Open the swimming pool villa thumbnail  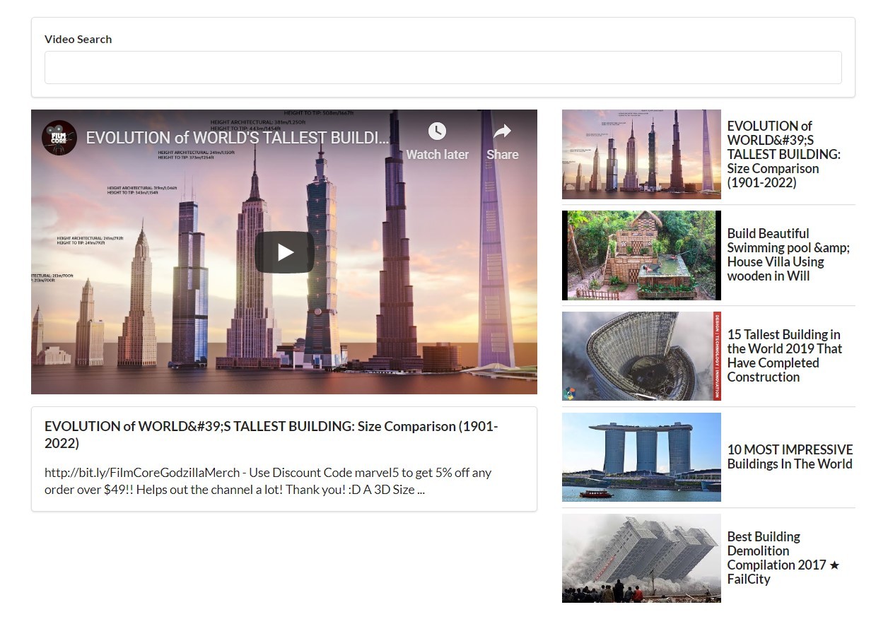641,255
